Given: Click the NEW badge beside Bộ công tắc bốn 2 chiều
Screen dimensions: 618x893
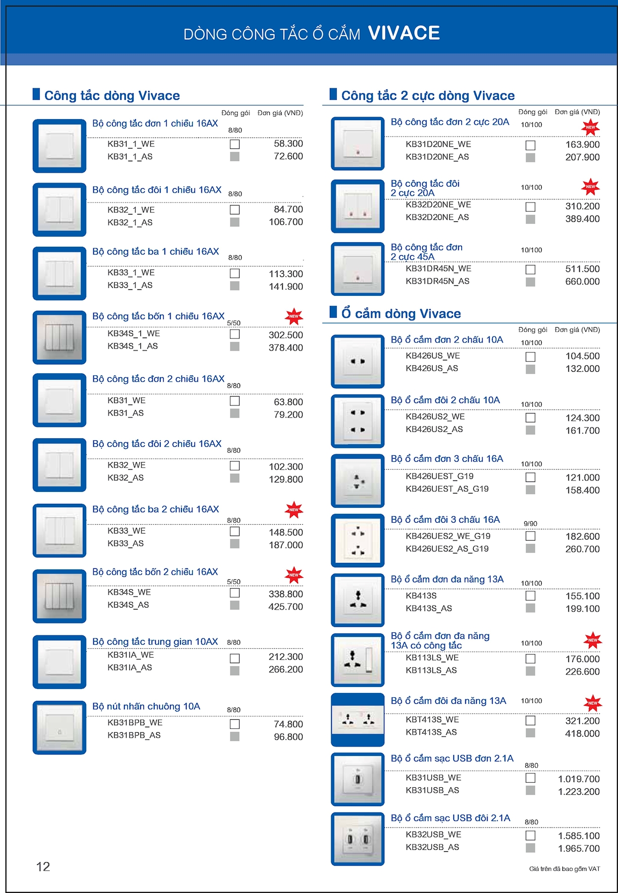Looking at the screenshot, I should tap(294, 575).
